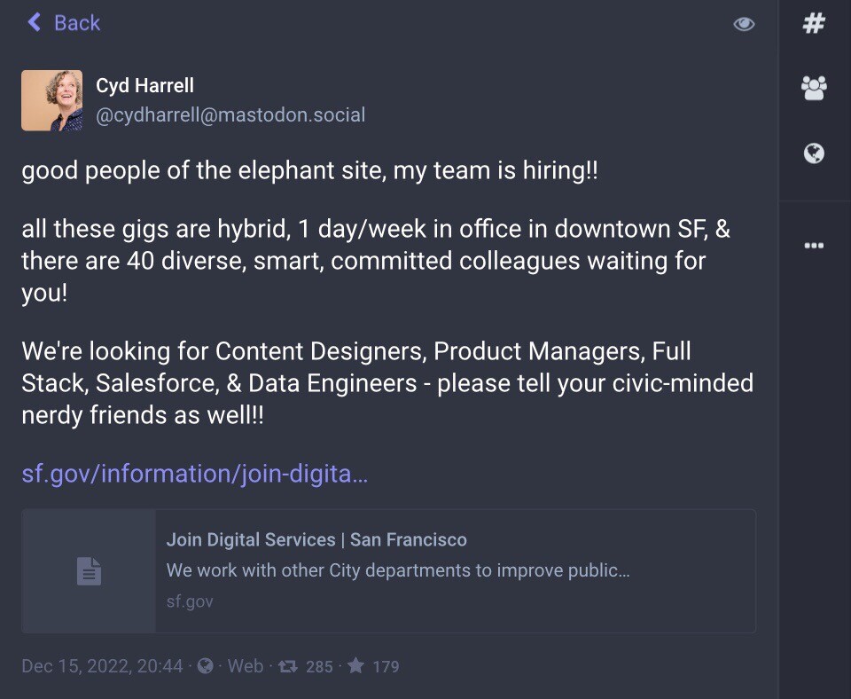Click the Back chevron arrow
This screenshot has height=699, width=851.
[x=35, y=22]
